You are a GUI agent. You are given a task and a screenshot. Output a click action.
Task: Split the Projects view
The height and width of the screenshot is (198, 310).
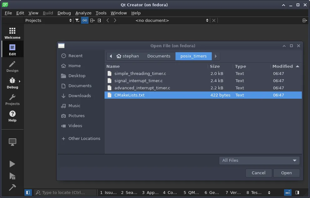point(92,20)
